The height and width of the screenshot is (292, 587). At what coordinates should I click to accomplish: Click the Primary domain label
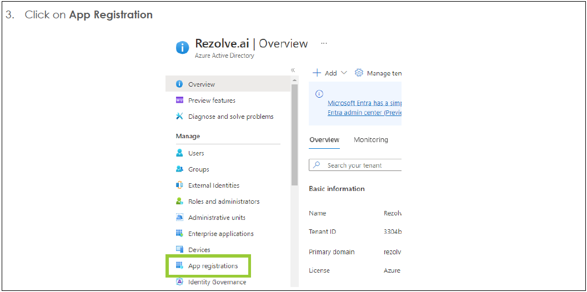coord(332,252)
